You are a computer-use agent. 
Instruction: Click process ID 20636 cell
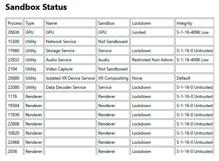pos(15,32)
